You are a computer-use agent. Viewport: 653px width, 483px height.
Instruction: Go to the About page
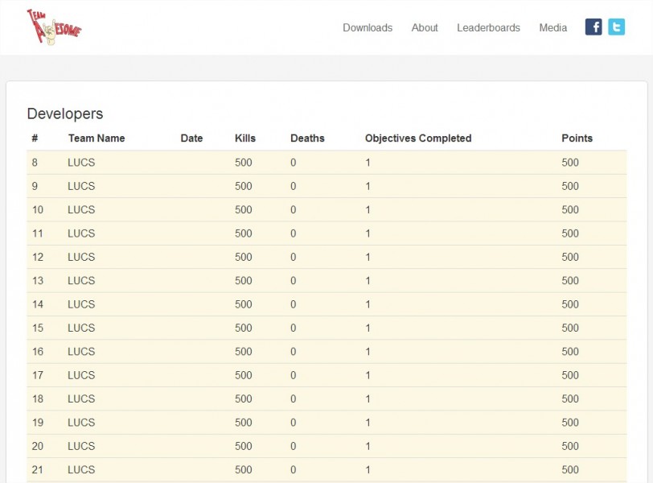pos(425,28)
